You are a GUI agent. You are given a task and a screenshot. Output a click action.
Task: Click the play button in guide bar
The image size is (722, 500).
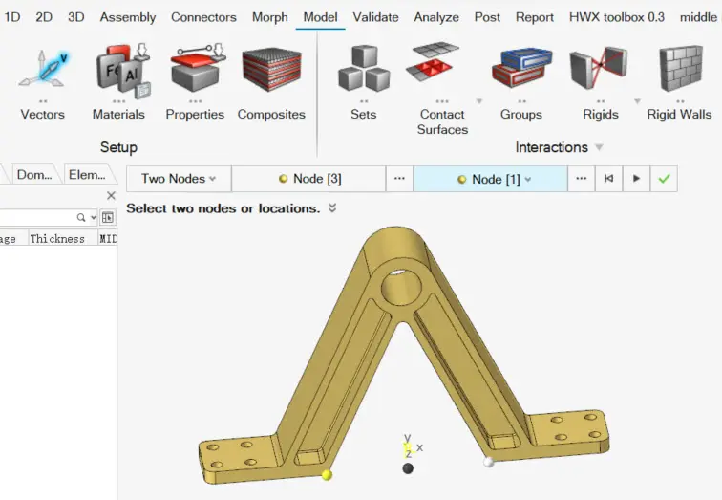click(636, 179)
